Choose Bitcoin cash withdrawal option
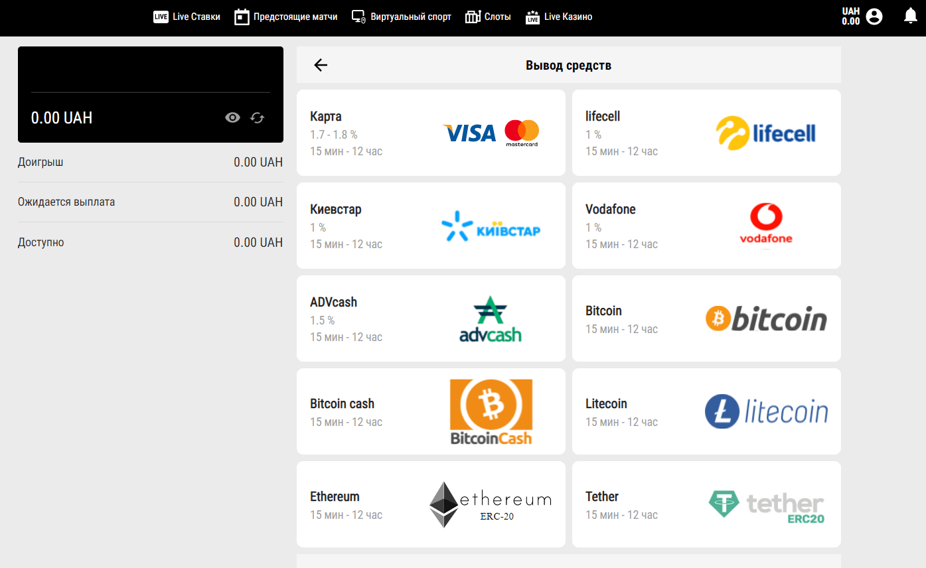The height and width of the screenshot is (568, 926). [x=431, y=411]
